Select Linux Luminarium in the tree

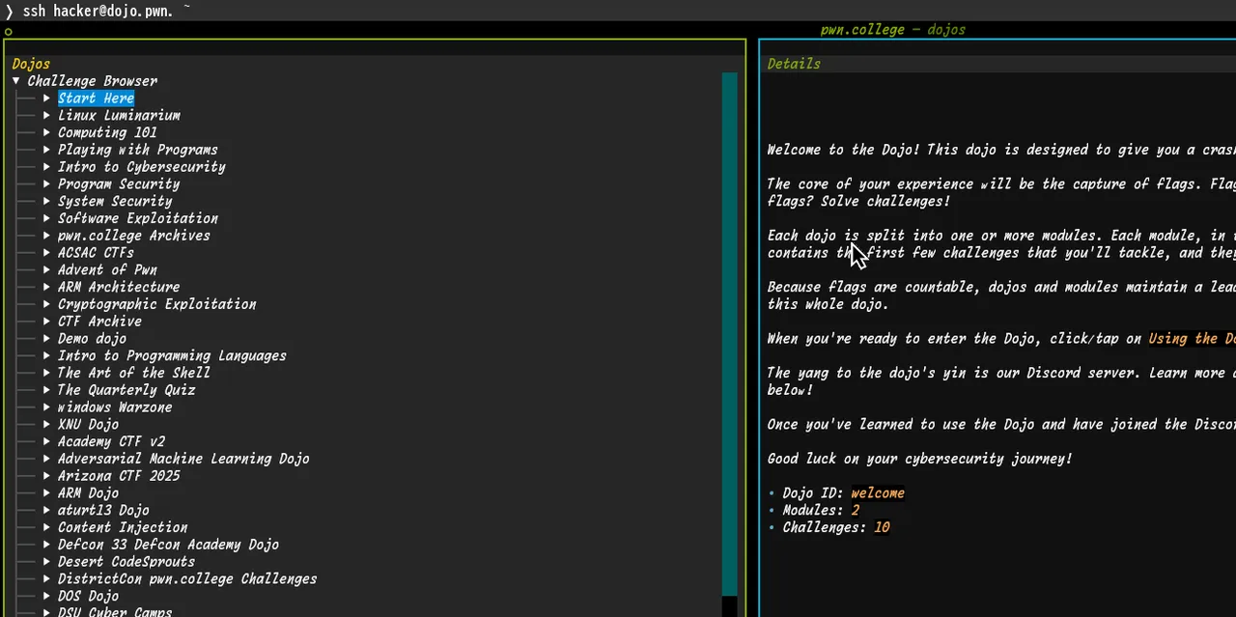pos(119,116)
